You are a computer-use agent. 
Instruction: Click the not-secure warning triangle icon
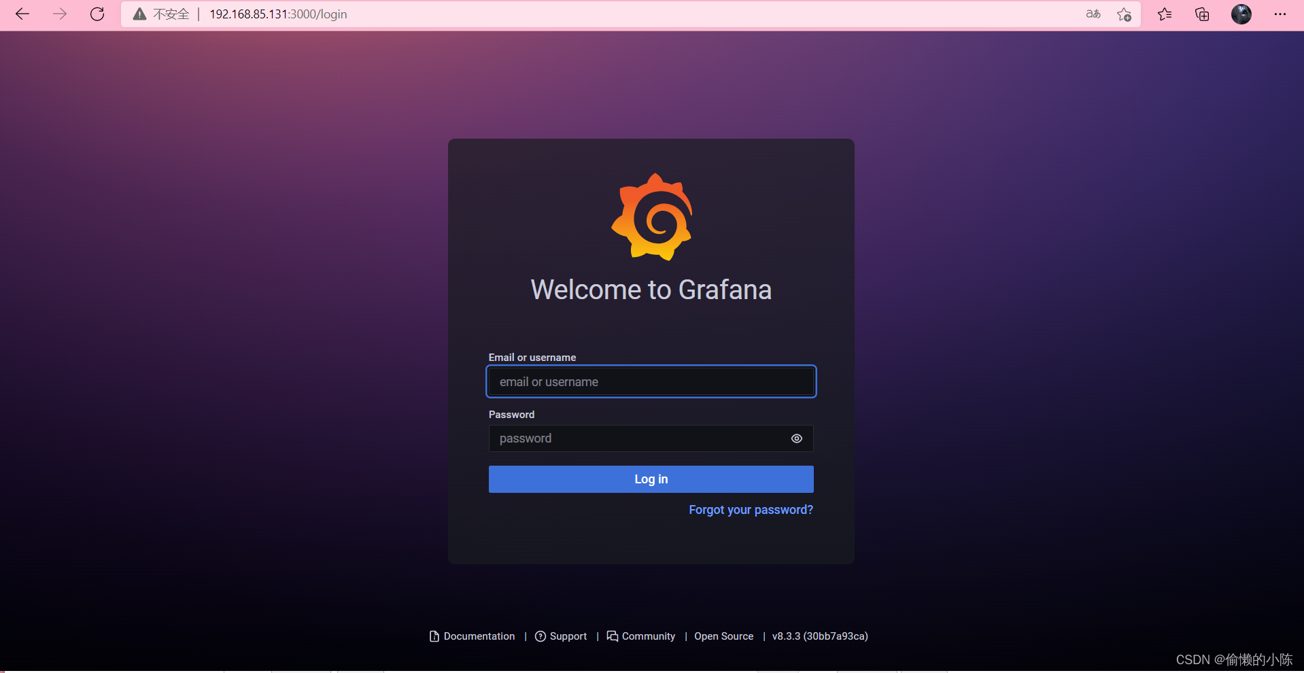coord(139,14)
